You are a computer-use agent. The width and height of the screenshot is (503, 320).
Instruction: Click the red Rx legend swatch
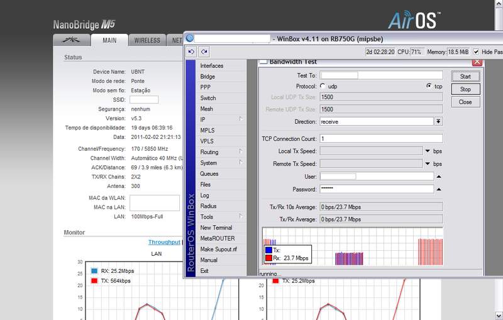pos(268,258)
